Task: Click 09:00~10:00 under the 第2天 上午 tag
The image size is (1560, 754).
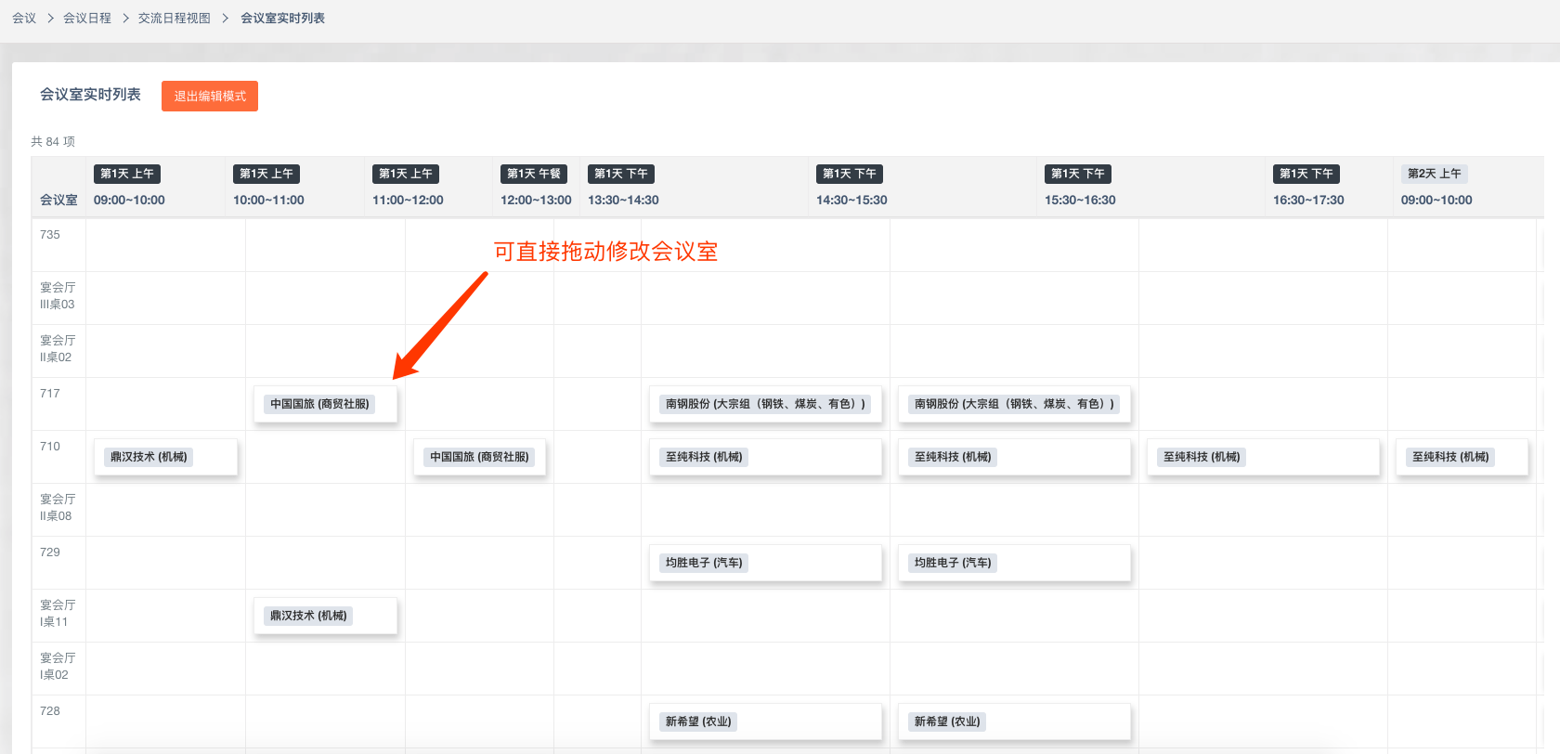Action: [1436, 200]
